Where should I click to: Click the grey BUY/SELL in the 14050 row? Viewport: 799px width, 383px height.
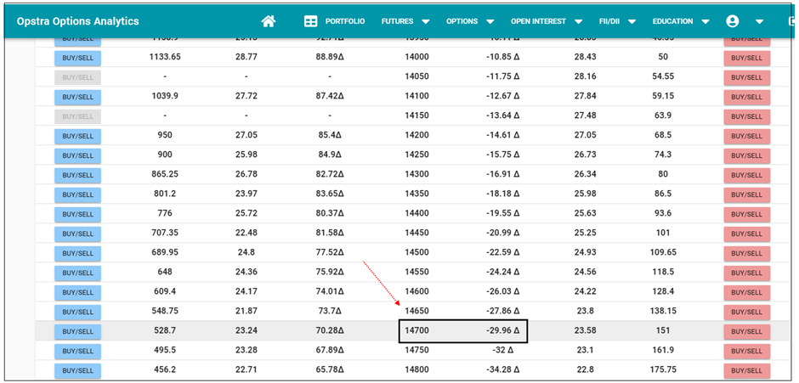click(x=78, y=77)
